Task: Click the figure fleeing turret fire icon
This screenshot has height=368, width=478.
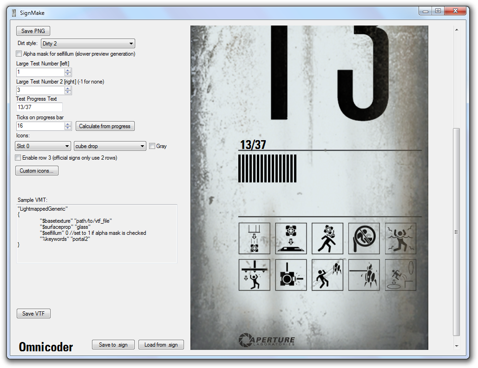Action: tap(327, 275)
